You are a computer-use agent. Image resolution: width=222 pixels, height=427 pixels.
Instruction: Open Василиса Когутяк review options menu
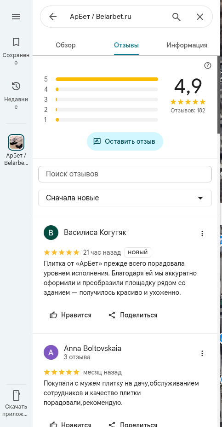pyautogui.click(x=202, y=234)
